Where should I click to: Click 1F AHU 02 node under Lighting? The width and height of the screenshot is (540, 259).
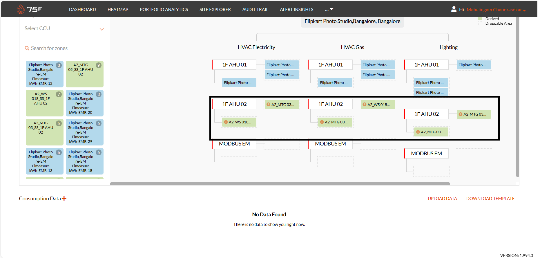click(426, 114)
